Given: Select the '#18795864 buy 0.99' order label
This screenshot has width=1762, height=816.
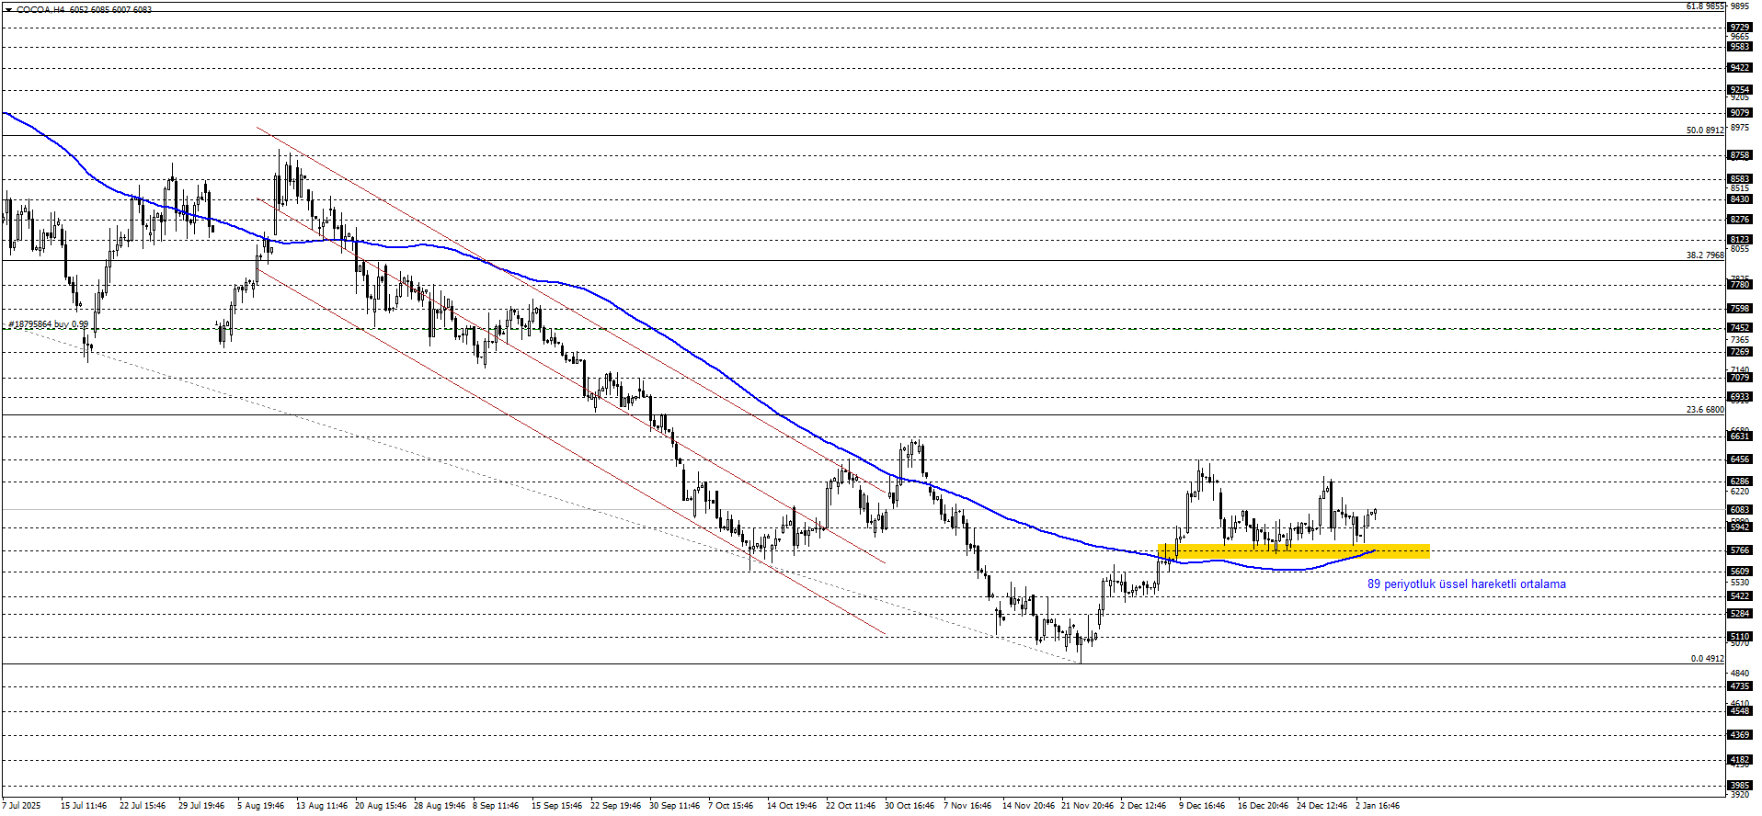Looking at the screenshot, I should (x=49, y=324).
